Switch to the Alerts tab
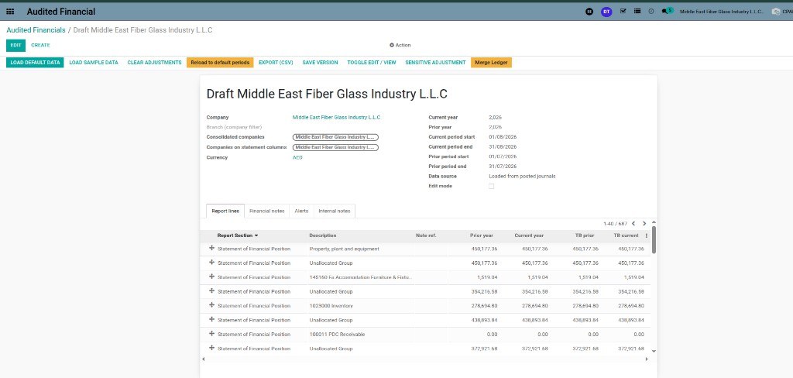The image size is (793, 378). point(301,211)
